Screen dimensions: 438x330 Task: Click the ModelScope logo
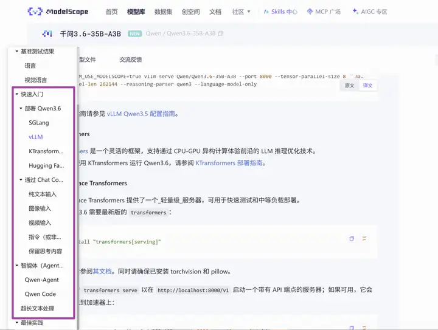58,12
